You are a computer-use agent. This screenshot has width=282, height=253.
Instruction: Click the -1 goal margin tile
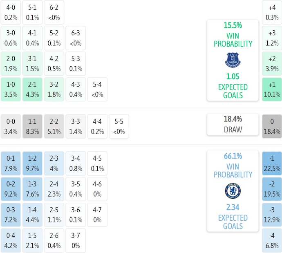pos(272,163)
